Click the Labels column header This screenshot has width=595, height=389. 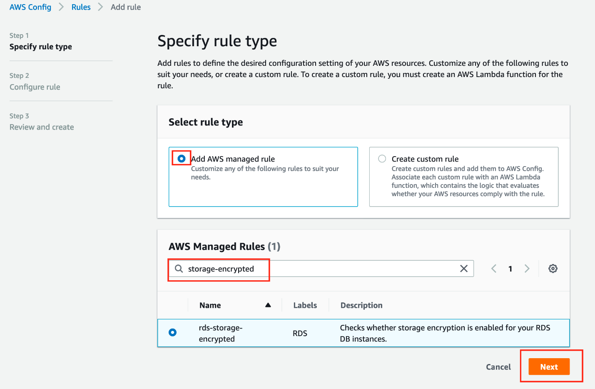[x=305, y=305]
